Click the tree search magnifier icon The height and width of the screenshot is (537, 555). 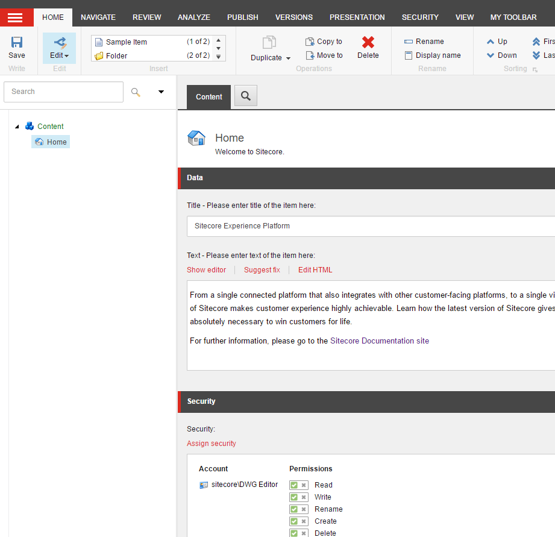coord(136,92)
